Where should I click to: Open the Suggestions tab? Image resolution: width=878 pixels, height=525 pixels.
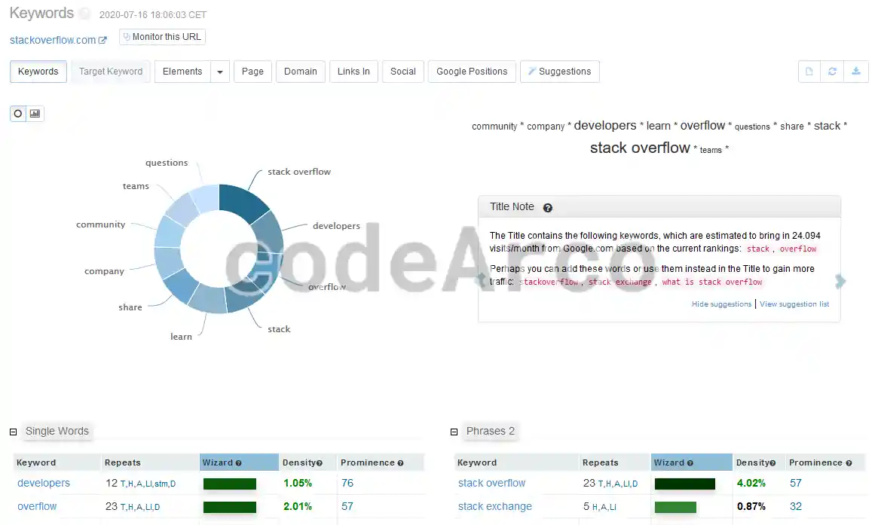560,72
